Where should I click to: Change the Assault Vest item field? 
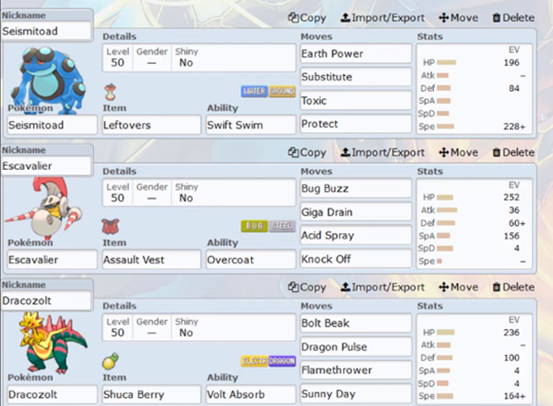[x=151, y=260]
